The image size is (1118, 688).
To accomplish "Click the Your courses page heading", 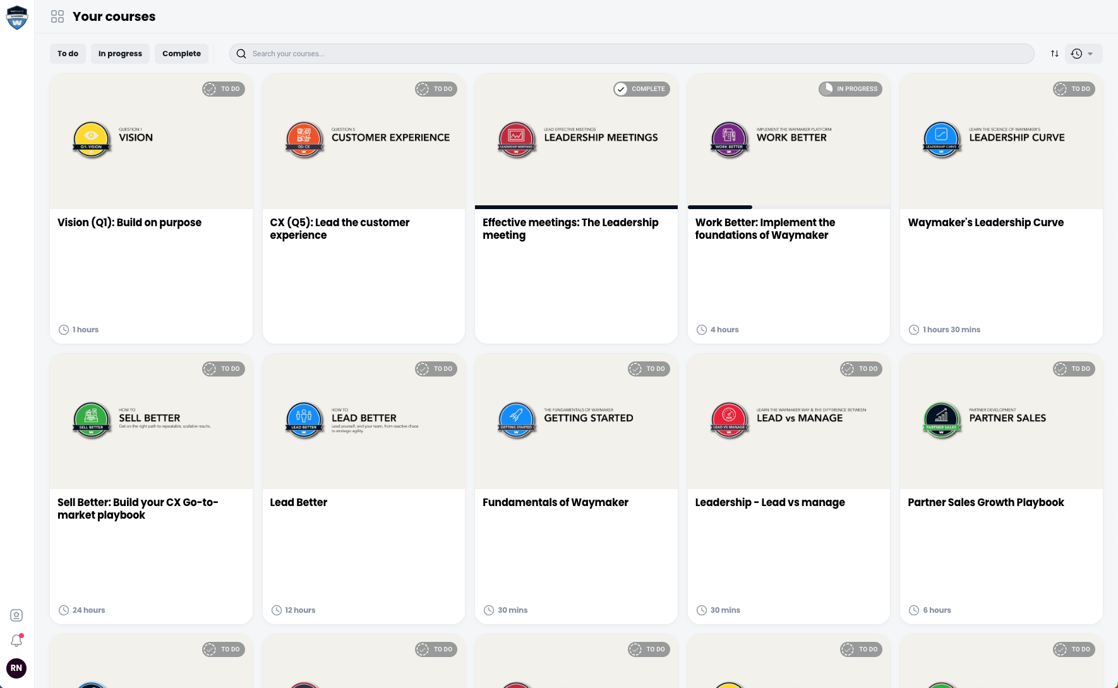I will pos(114,16).
